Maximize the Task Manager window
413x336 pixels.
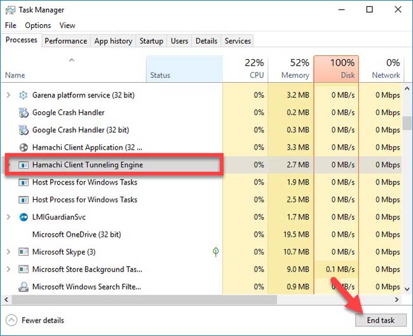click(370, 10)
